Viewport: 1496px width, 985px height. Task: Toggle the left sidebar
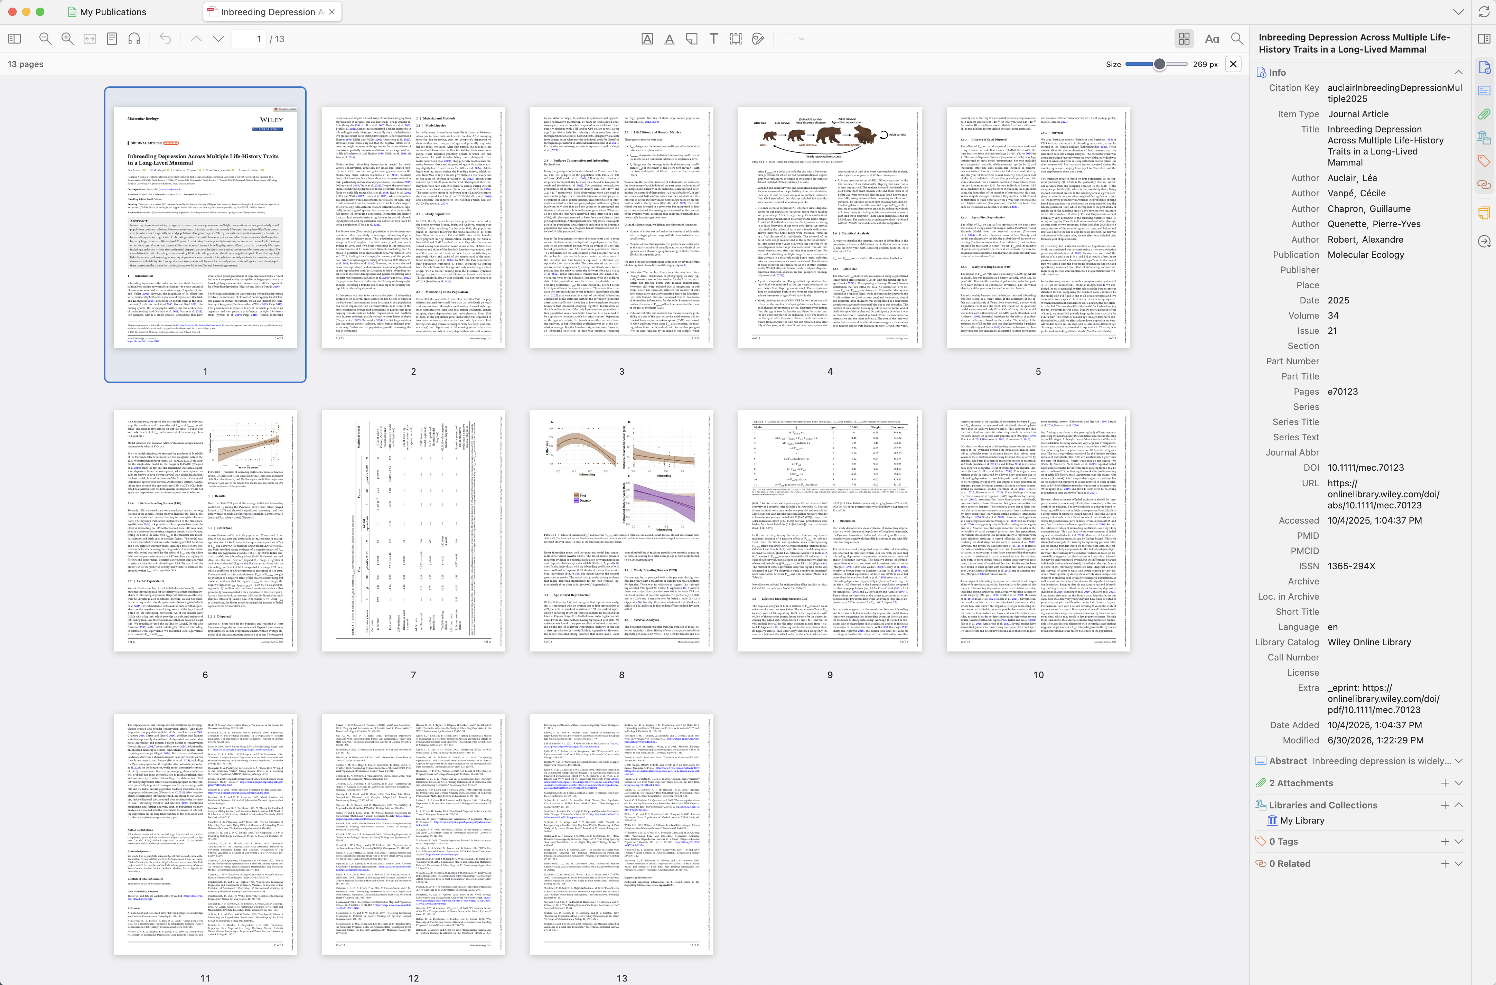click(15, 39)
